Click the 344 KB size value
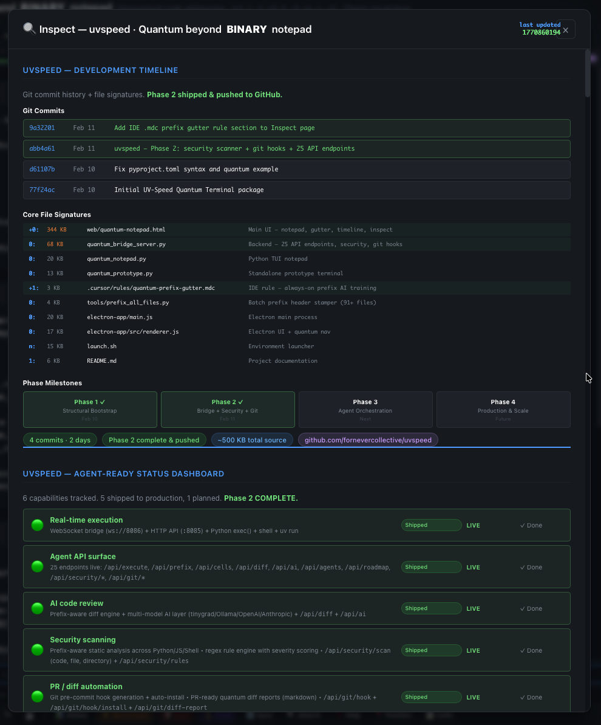Screen dimensions: 601x725 (x=56, y=230)
